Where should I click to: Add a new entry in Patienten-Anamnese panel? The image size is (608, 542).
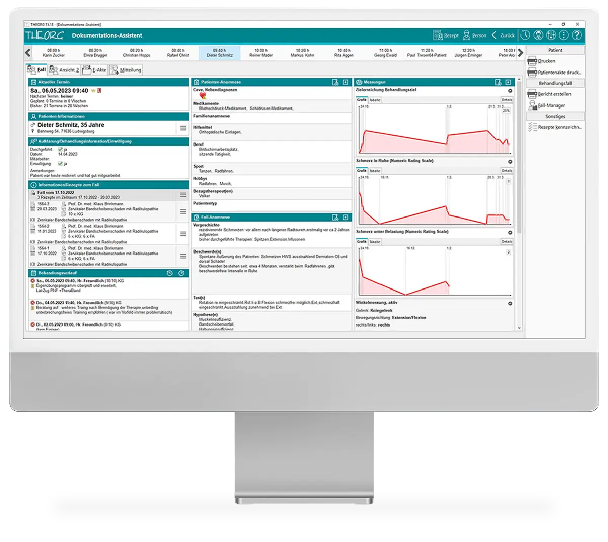pos(345,82)
